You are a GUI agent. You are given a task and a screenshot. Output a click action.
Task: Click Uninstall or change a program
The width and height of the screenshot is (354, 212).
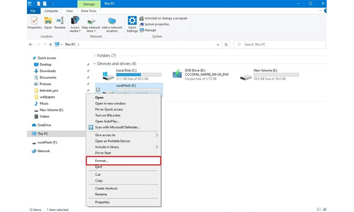coord(166,18)
